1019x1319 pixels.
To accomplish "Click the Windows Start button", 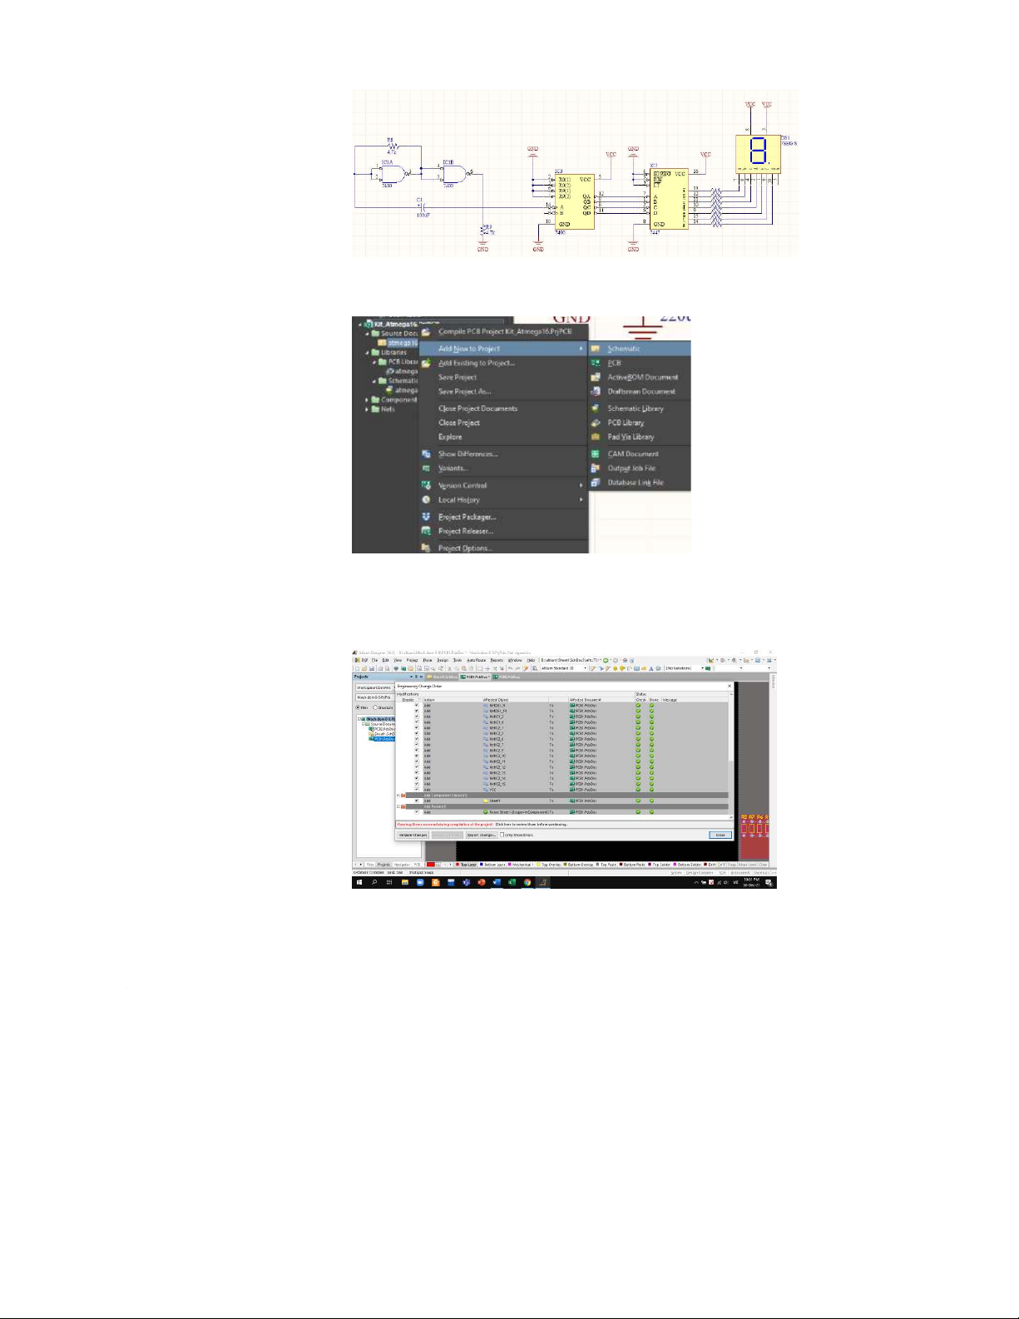I will point(359,882).
